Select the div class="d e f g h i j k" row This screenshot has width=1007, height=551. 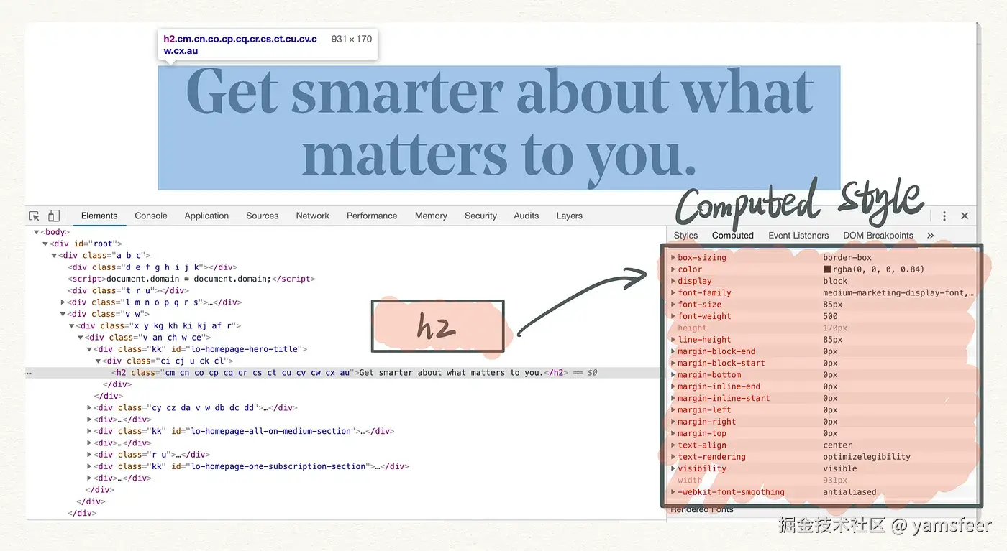[x=152, y=267]
